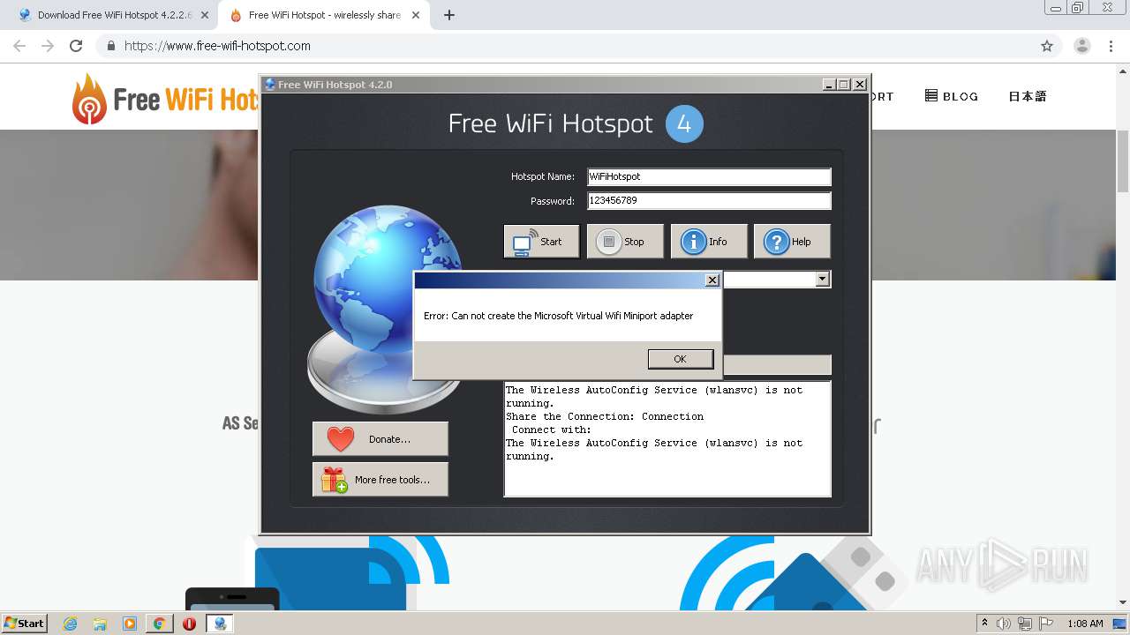Open the Opera taskbar icon
Image resolution: width=1130 pixels, height=635 pixels.
[189, 624]
